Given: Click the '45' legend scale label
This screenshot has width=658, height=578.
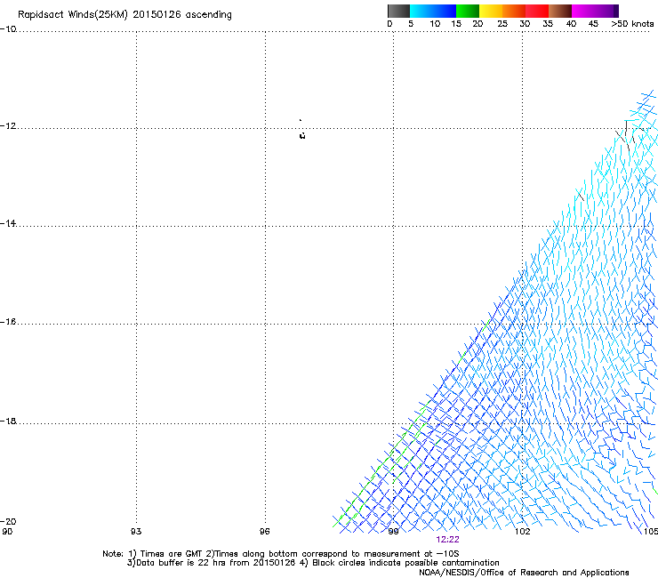Looking at the screenshot, I should point(593,24).
